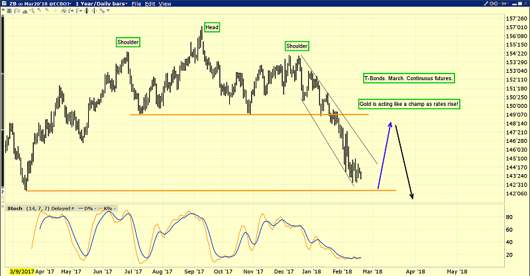Select the chart data panel icon
Viewport: 530px width, 276px height.
click(9, 11)
